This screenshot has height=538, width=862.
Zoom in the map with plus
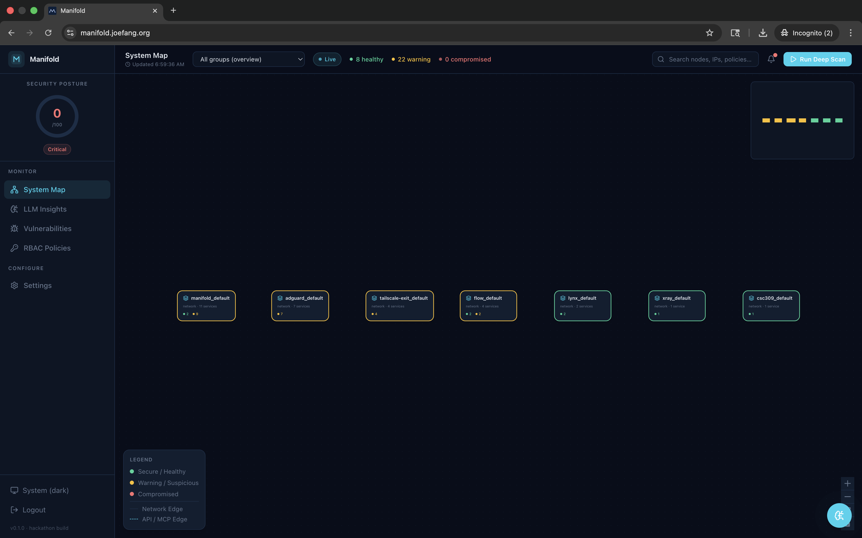click(847, 483)
